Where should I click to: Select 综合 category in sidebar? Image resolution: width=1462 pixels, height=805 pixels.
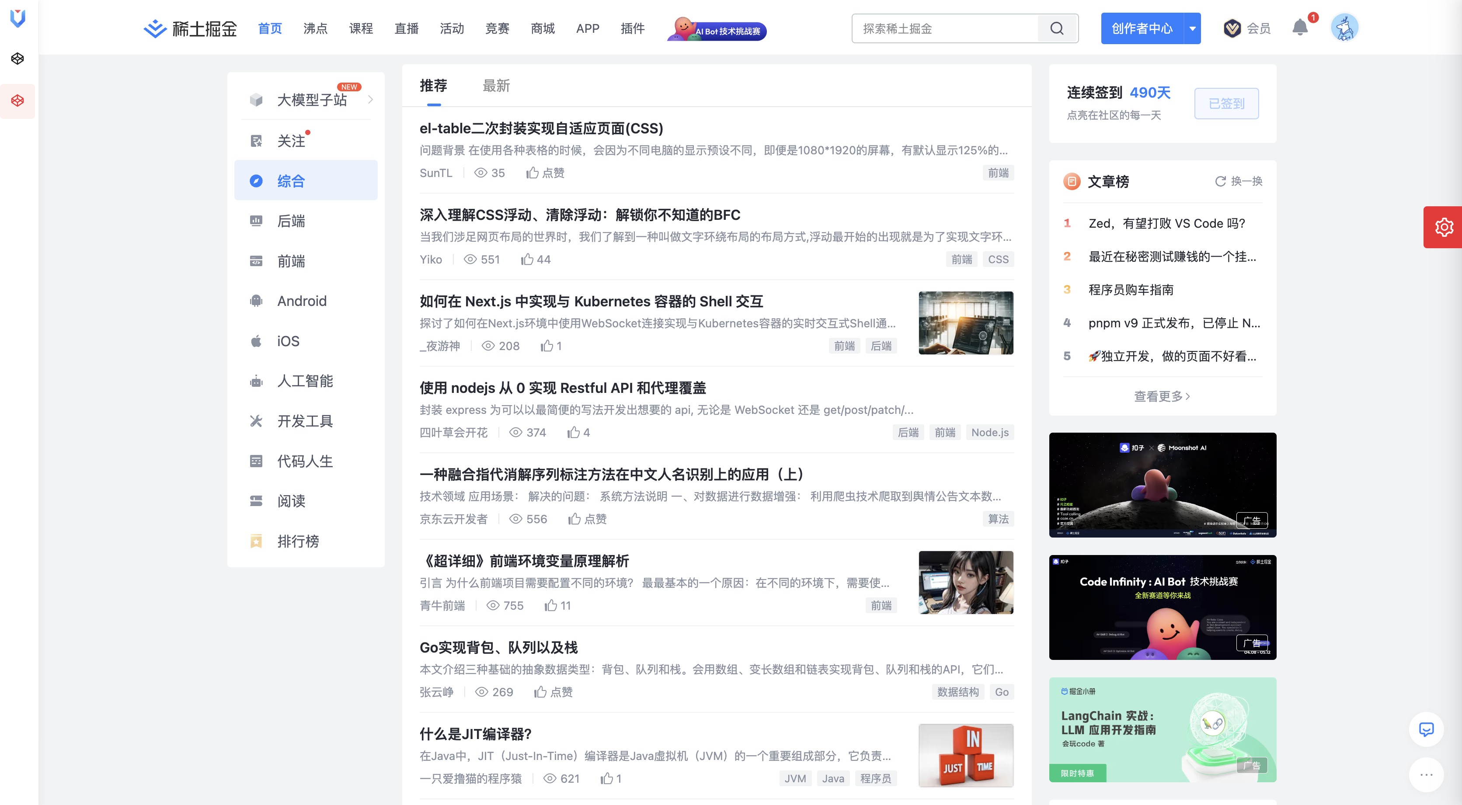(306, 180)
